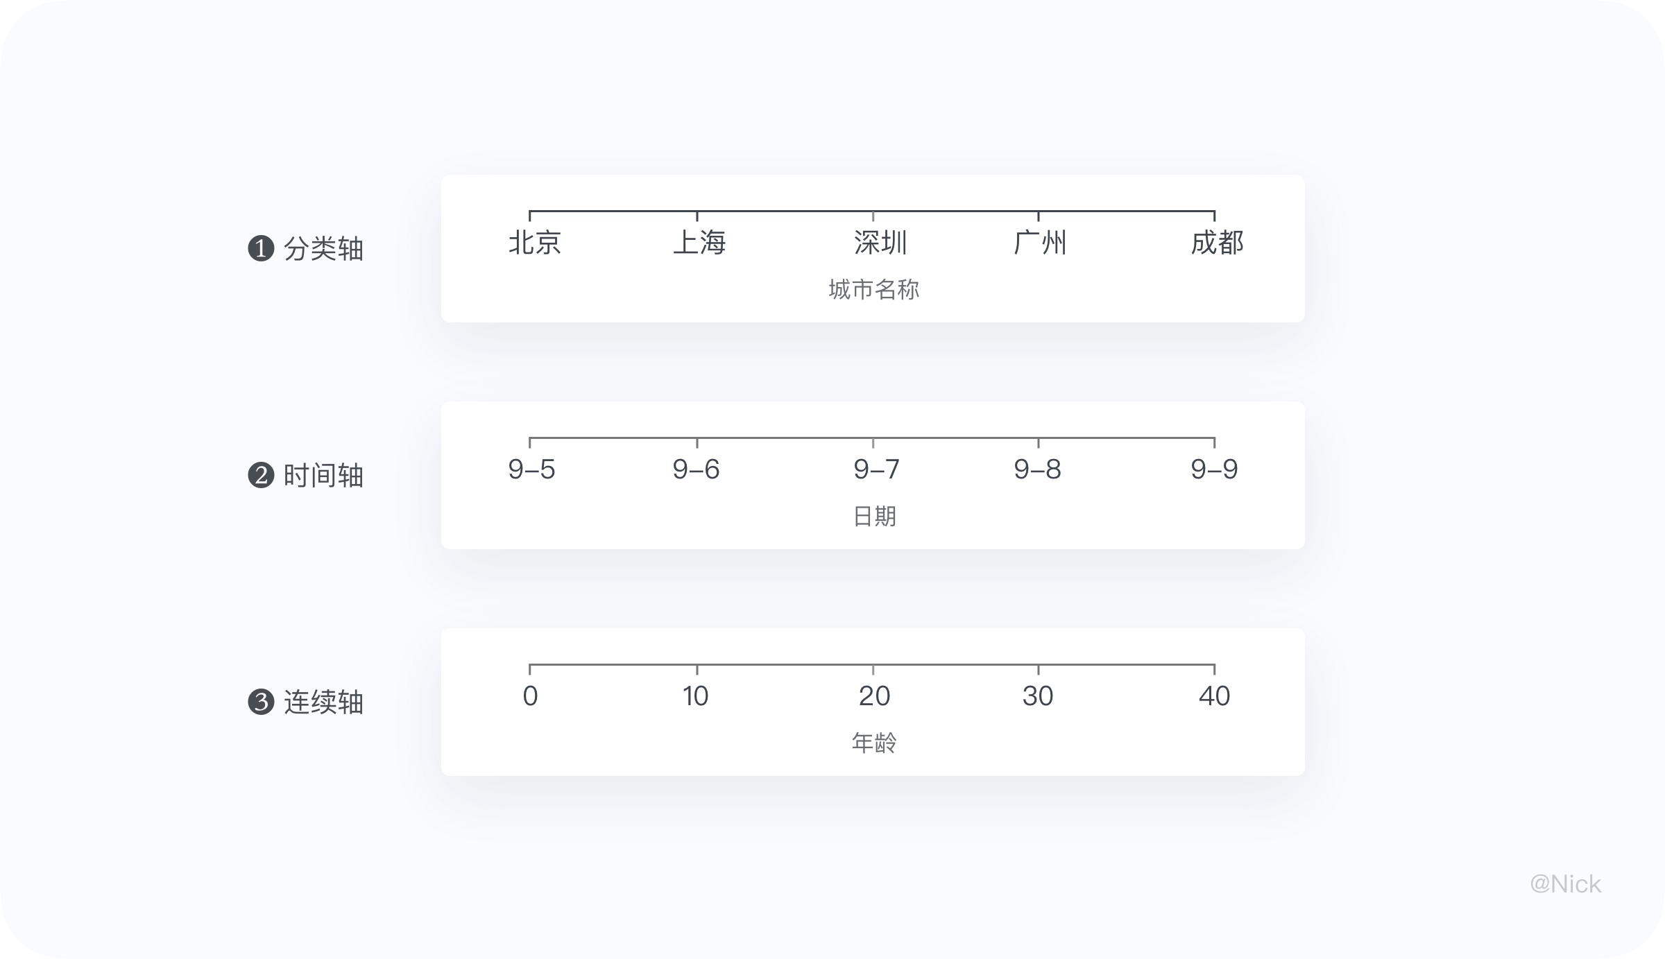Open the @Nick watermark link
The width and height of the screenshot is (1665, 959).
click(1565, 883)
